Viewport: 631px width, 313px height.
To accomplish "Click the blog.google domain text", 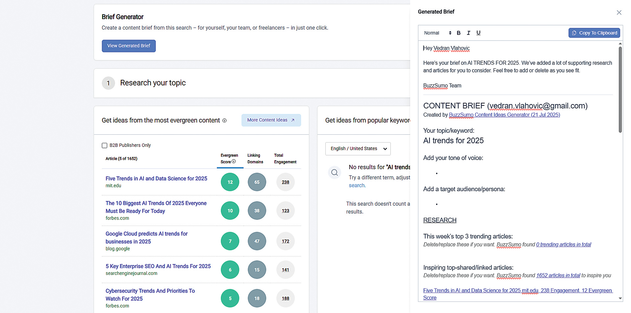I will 118,249.
